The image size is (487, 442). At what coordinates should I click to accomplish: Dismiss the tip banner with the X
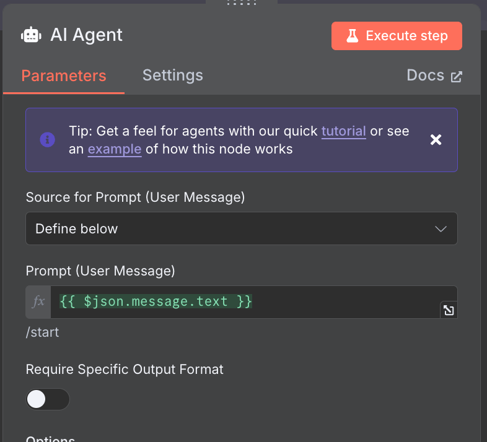click(x=436, y=140)
